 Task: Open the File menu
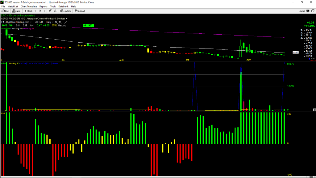pyautogui.click(x=3, y=6)
